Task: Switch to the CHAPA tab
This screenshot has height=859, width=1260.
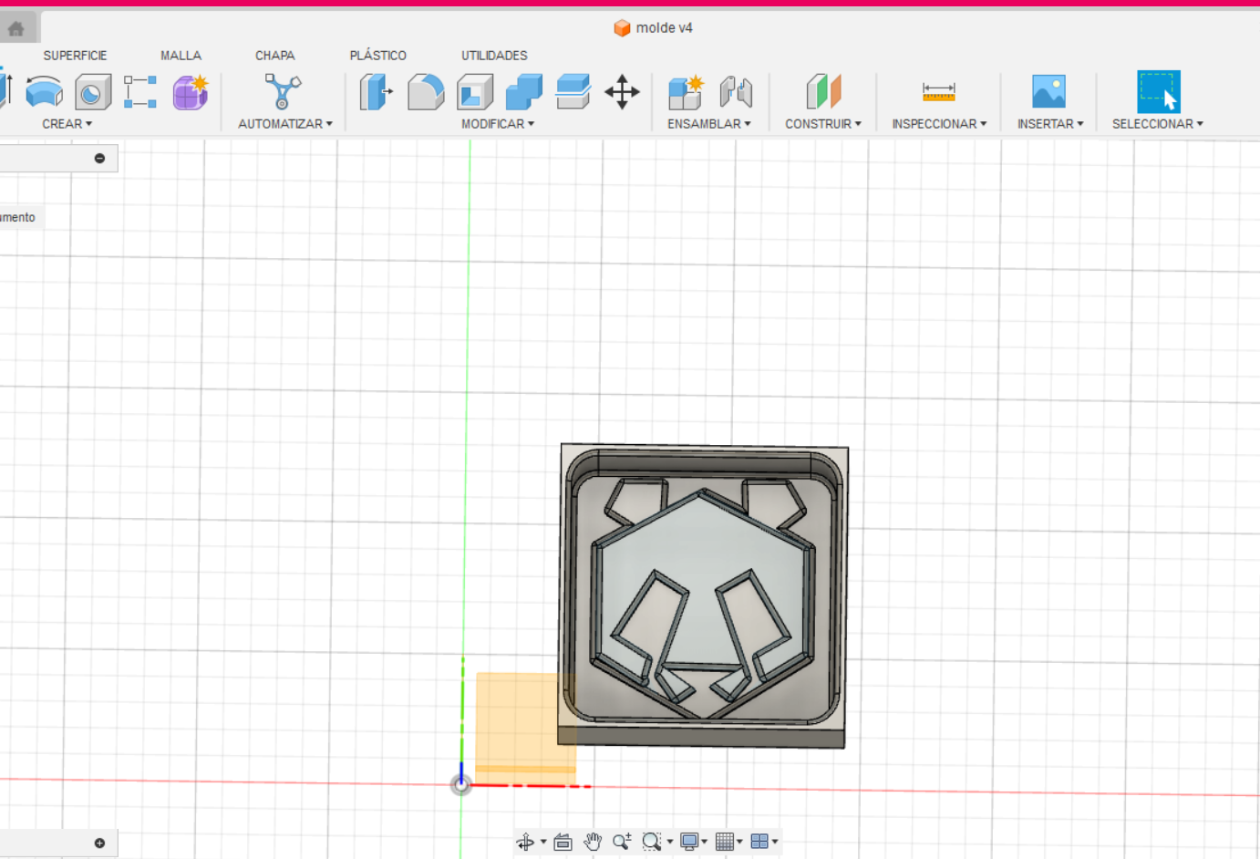Action: (275, 56)
